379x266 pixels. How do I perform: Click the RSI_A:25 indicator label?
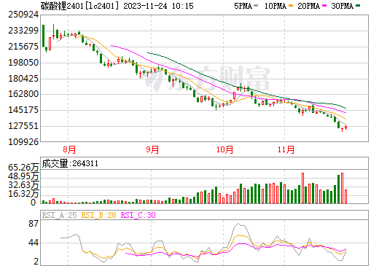tap(59, 215)
